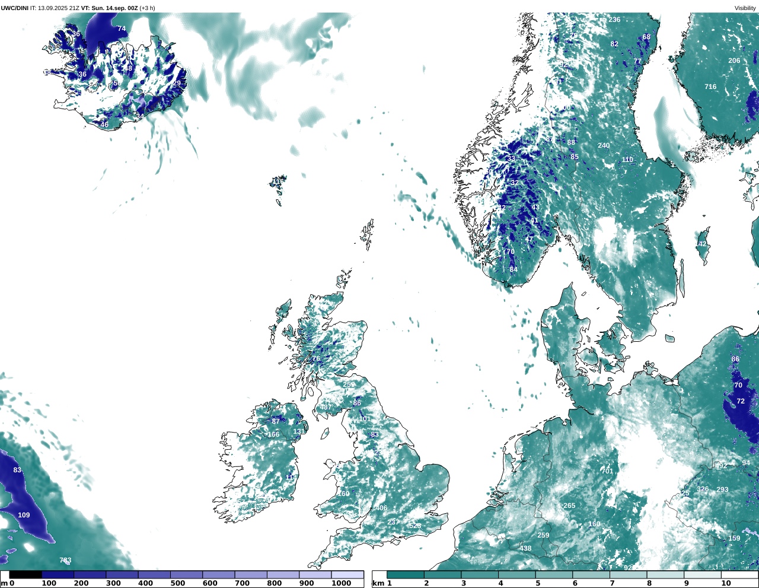Click the '10' tick label in the km scale
Image resolution: width=759 pixels, height=588 pixels.
726,583
